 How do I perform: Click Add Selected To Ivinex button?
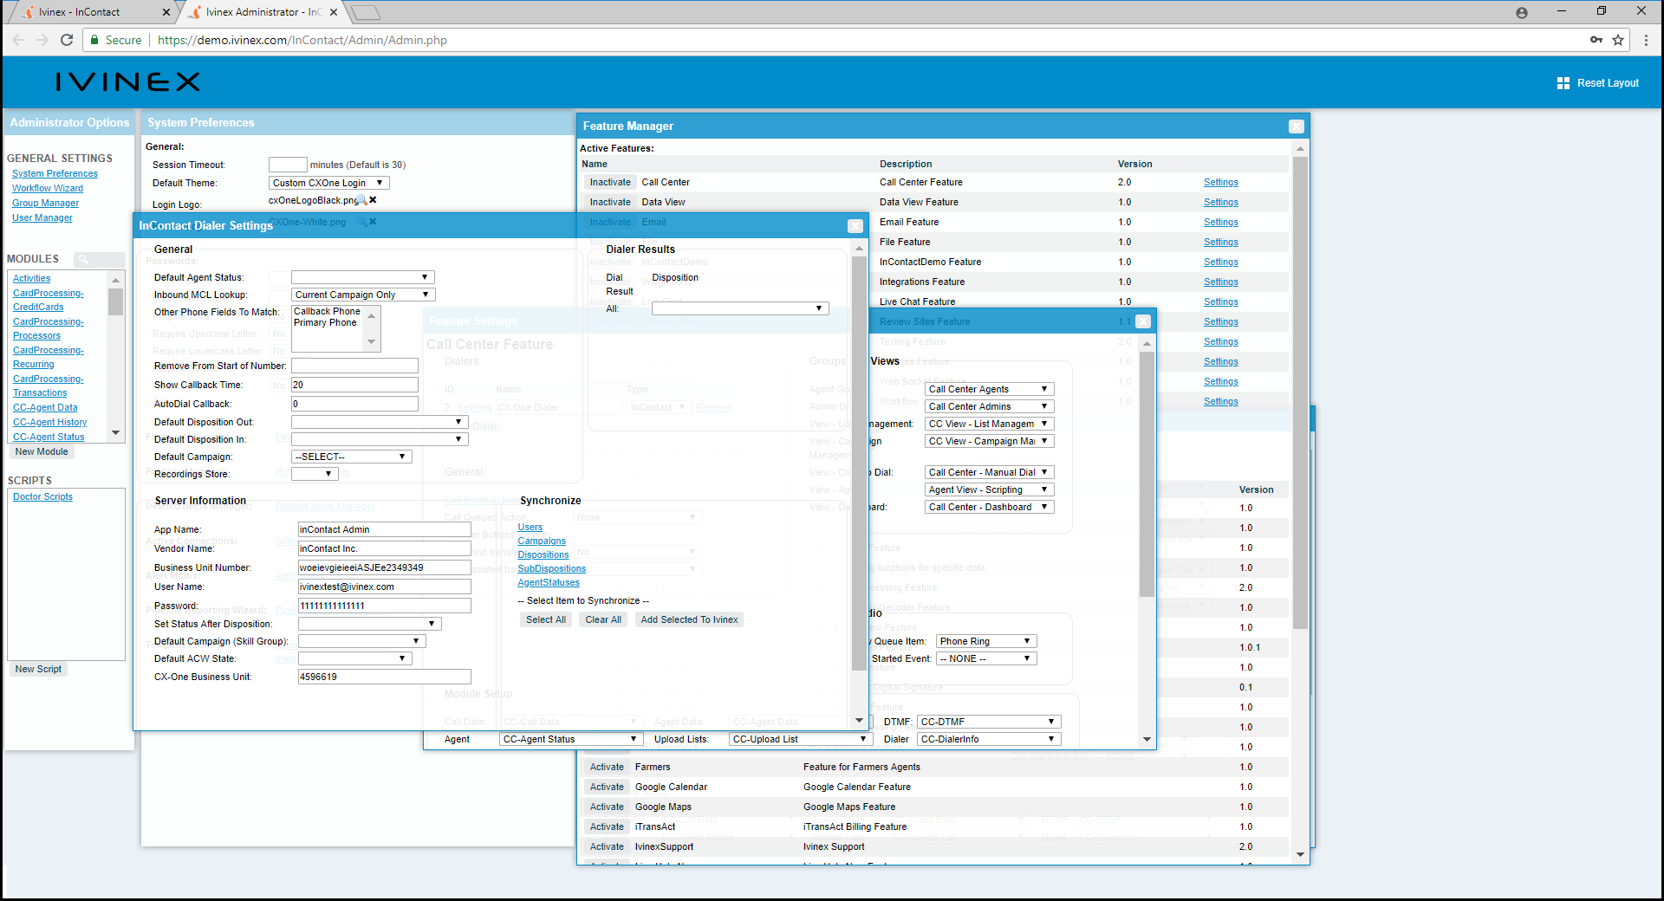(x=689, y=619)
